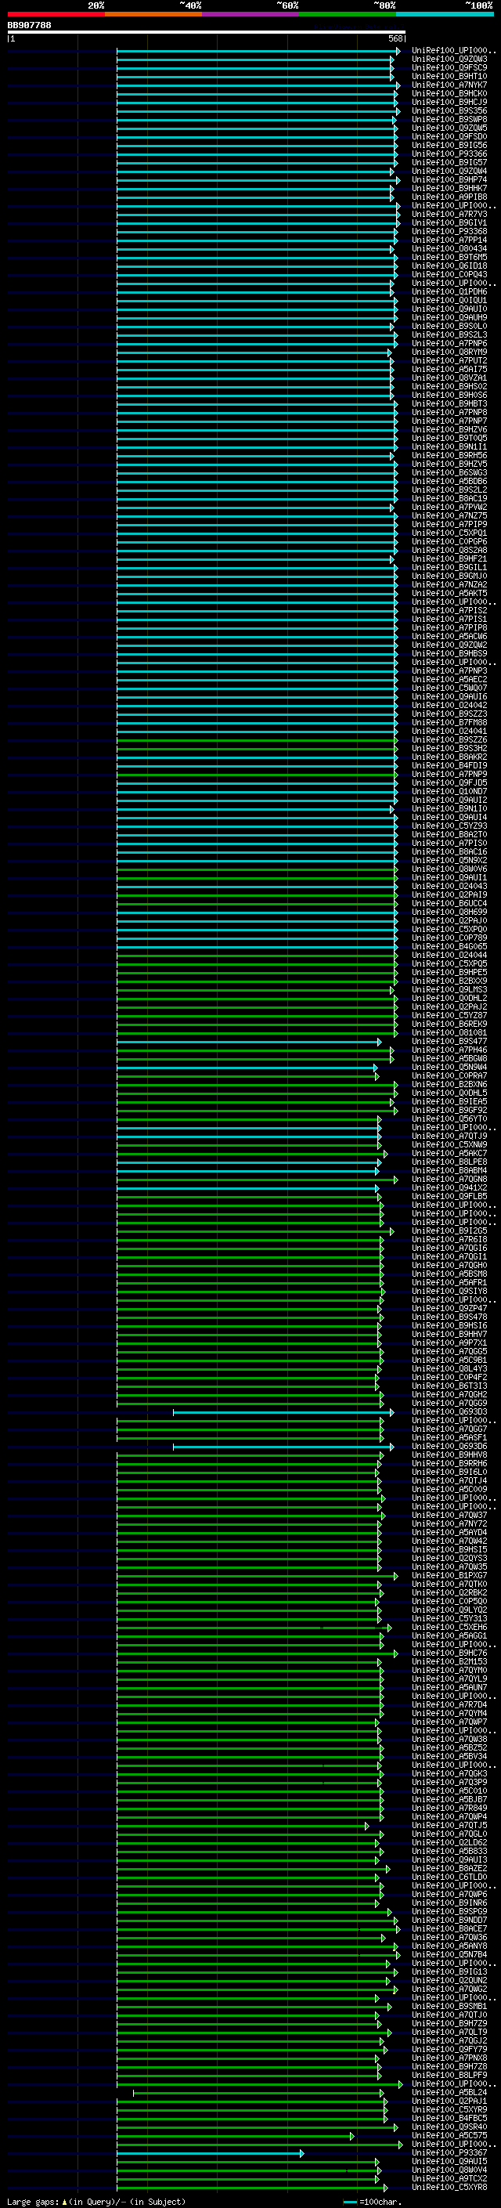Screen dimensions: 501x2208
Task: Select hit label UniRef100_Q5N9W4
Action: point(449,1067)
